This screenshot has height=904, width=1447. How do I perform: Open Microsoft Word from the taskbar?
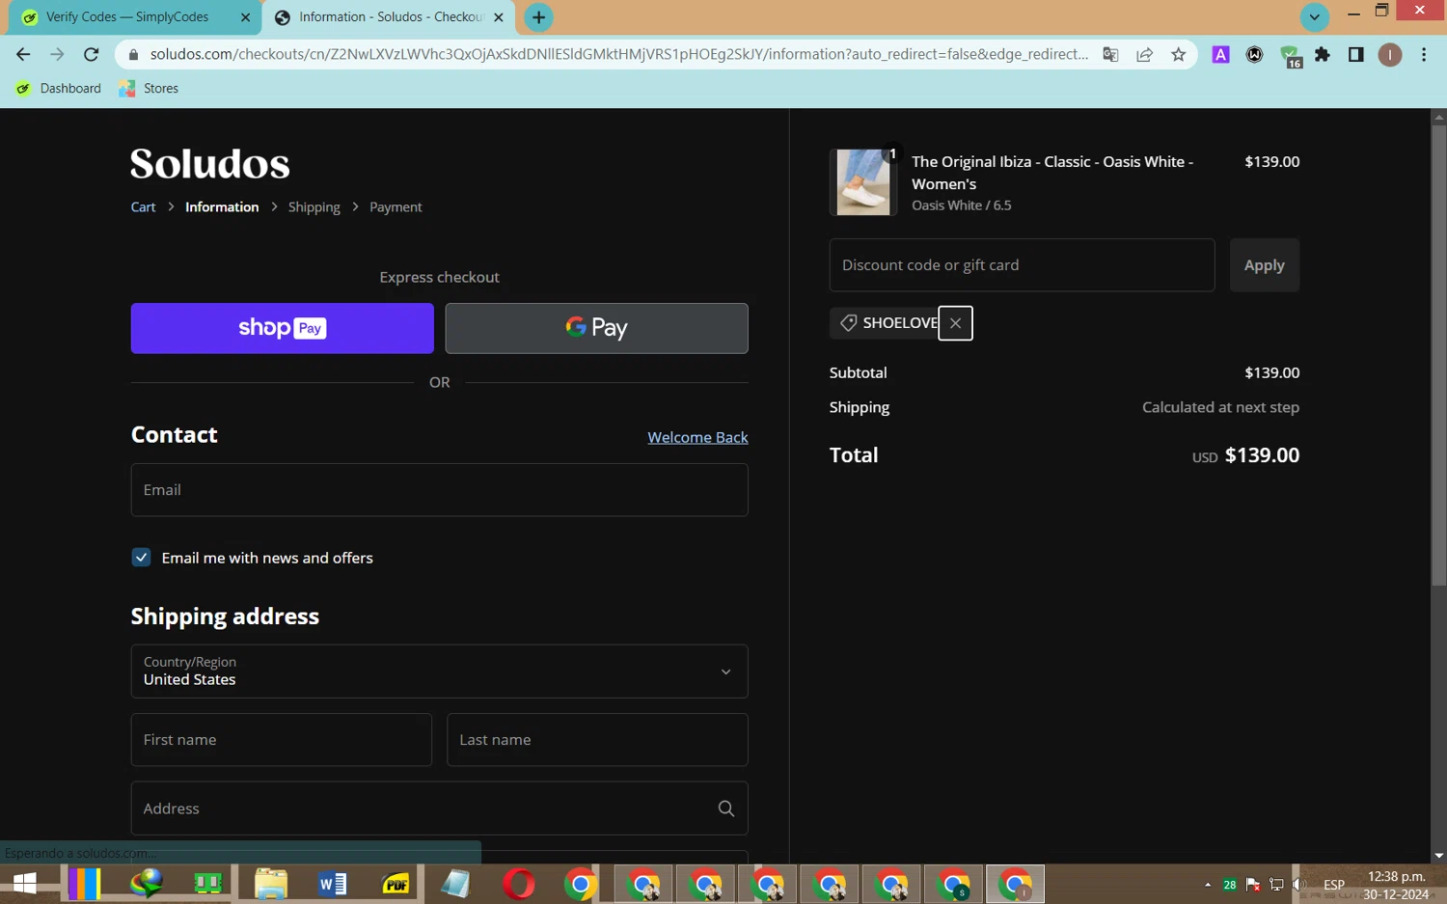tap(332, 884)
